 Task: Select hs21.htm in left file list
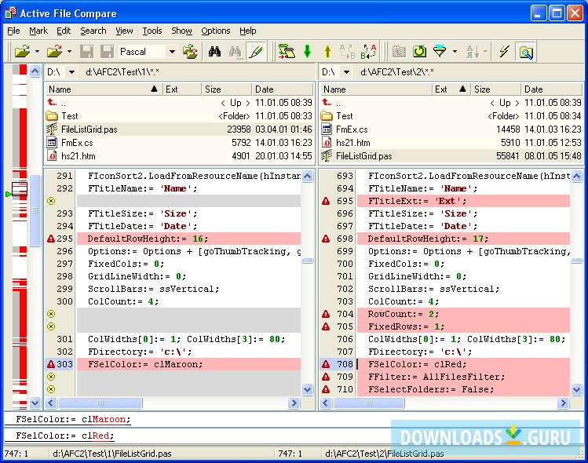pos(179,156)
